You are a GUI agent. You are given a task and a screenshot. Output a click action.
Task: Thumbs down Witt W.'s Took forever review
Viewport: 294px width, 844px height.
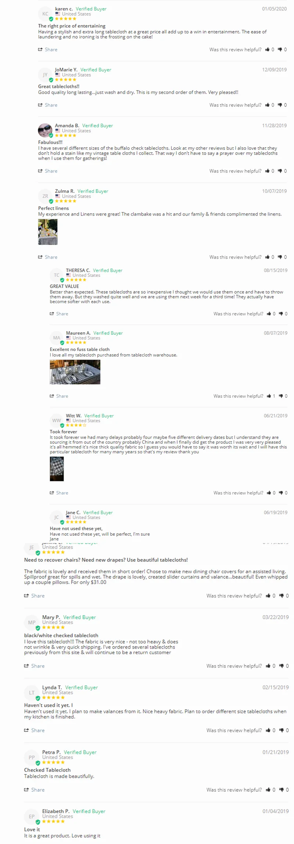pos(281,493)
